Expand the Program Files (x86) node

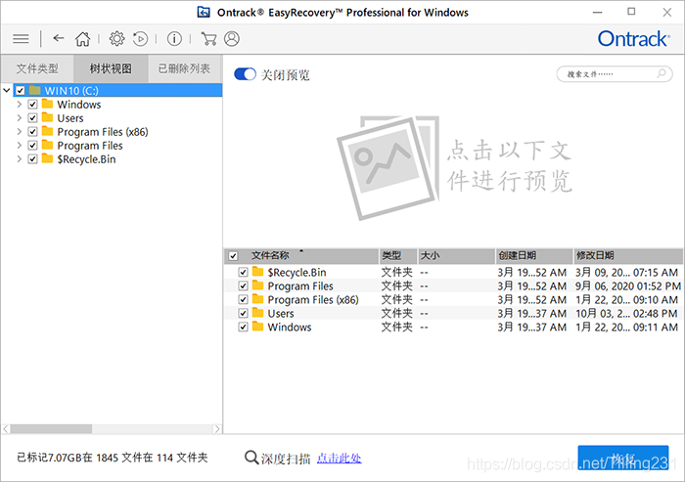[x=20, y=131]
